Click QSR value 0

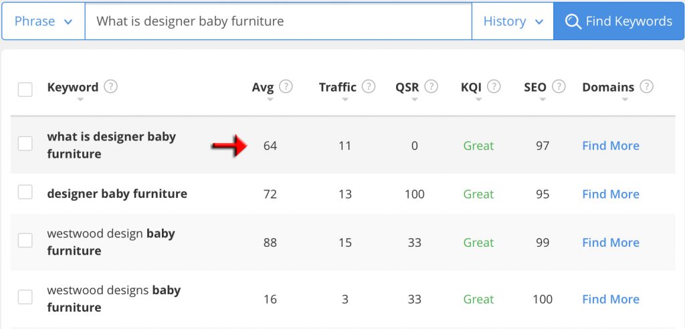tap(415, 146)
